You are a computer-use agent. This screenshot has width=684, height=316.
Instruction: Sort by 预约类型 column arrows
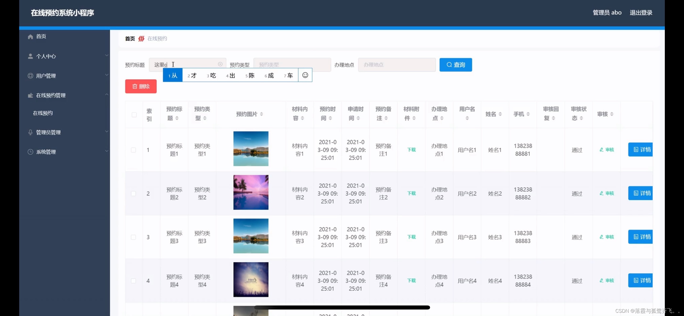pos(205,118)
